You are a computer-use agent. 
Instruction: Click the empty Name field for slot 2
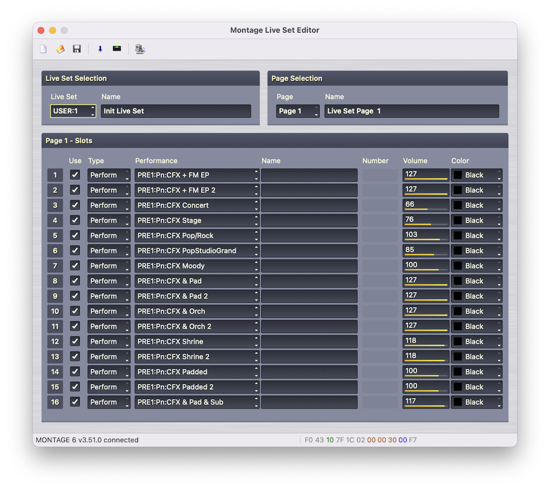[309, 190]
